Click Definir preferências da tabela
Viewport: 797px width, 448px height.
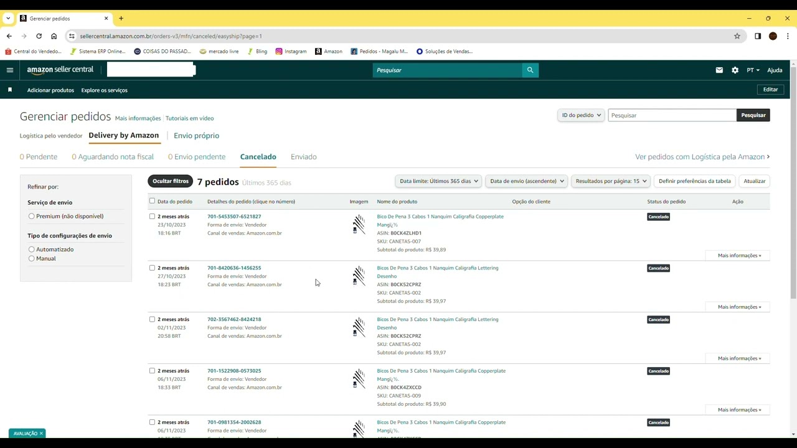coord(695,181)
